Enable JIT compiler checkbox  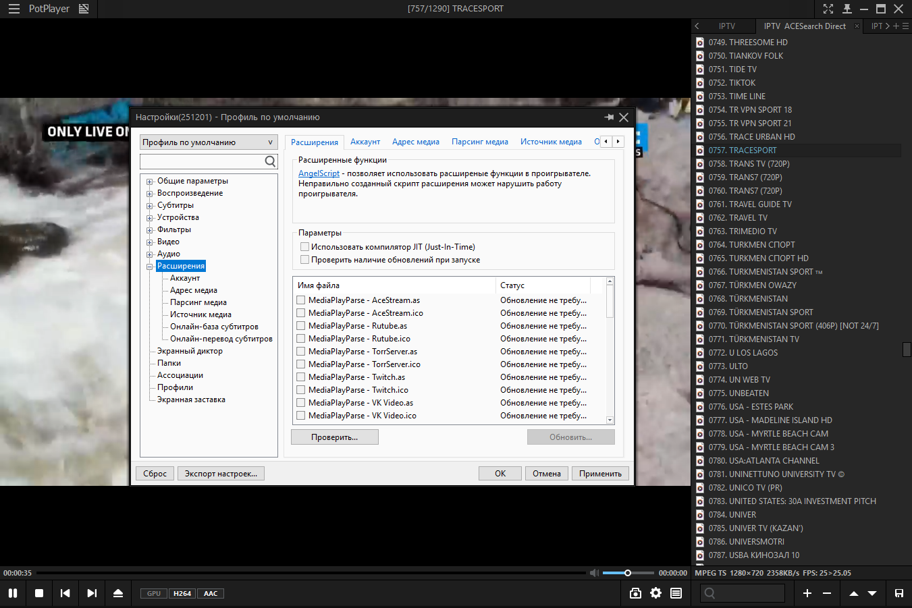click(x=305, y=247)
